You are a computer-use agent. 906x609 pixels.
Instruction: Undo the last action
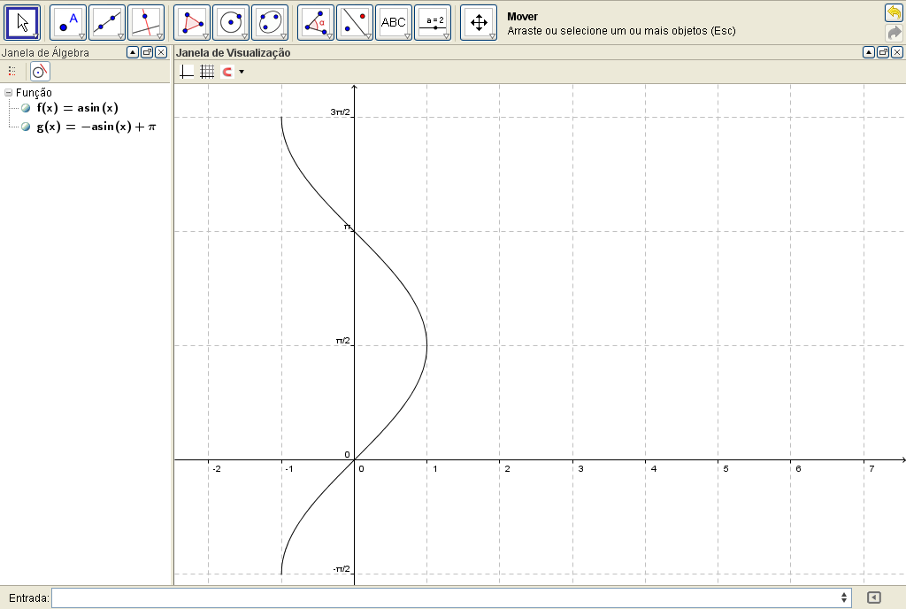pos(894,12)
